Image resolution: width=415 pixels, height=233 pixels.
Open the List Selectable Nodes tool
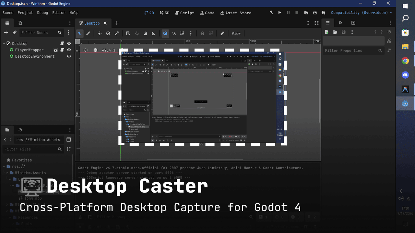click(x=128, y=33)
